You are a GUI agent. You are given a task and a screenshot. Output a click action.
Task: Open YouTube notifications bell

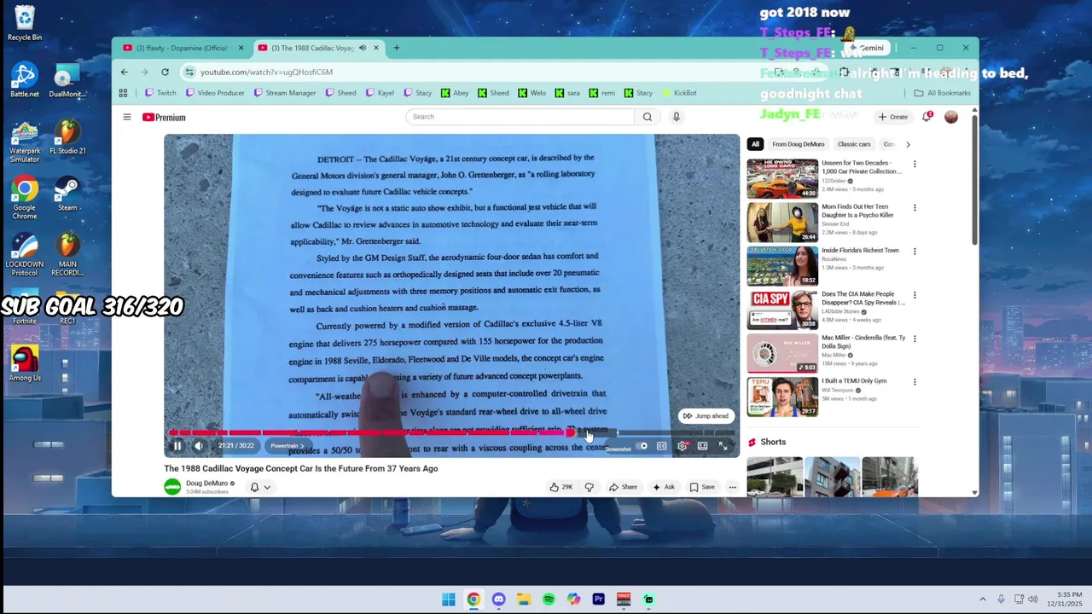click(926, 117)
